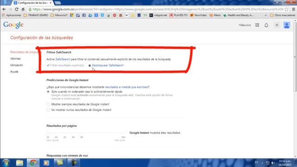
Task: Click the share plus icon in the header
Action: (x=277, y=25)
